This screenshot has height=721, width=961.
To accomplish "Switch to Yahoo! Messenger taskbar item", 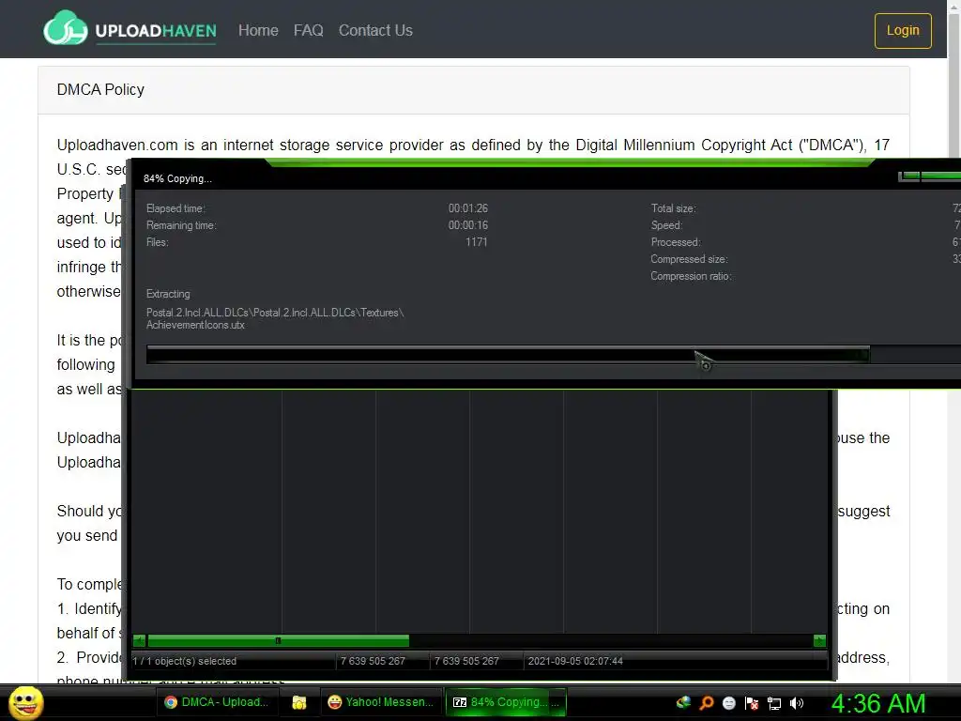I will 381,702.
